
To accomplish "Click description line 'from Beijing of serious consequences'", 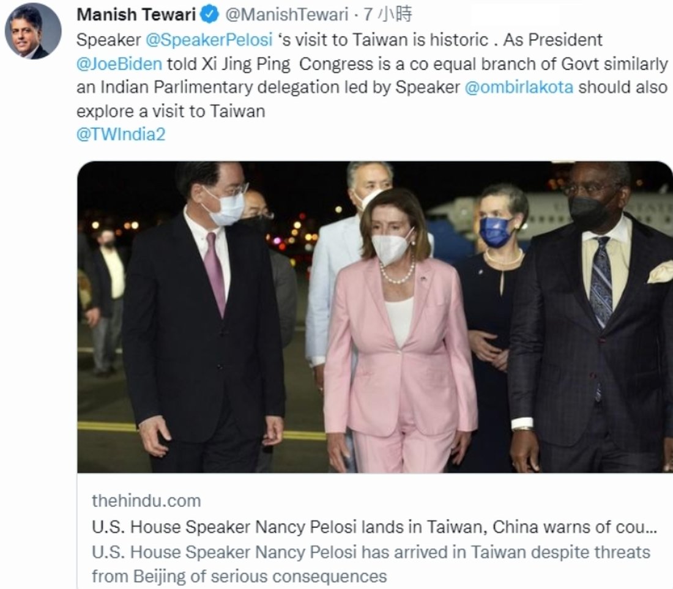I will click(239, 576).
